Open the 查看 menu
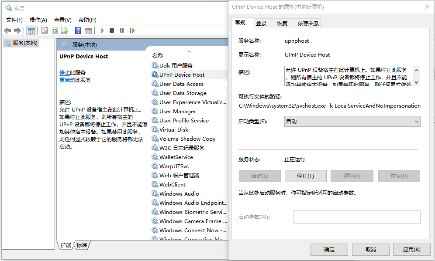The image size is (435, 261). (x=62, y=20)
